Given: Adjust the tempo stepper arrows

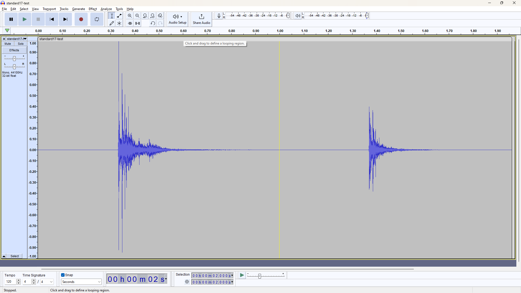Looking at the screenshot, I should (19, 282).
